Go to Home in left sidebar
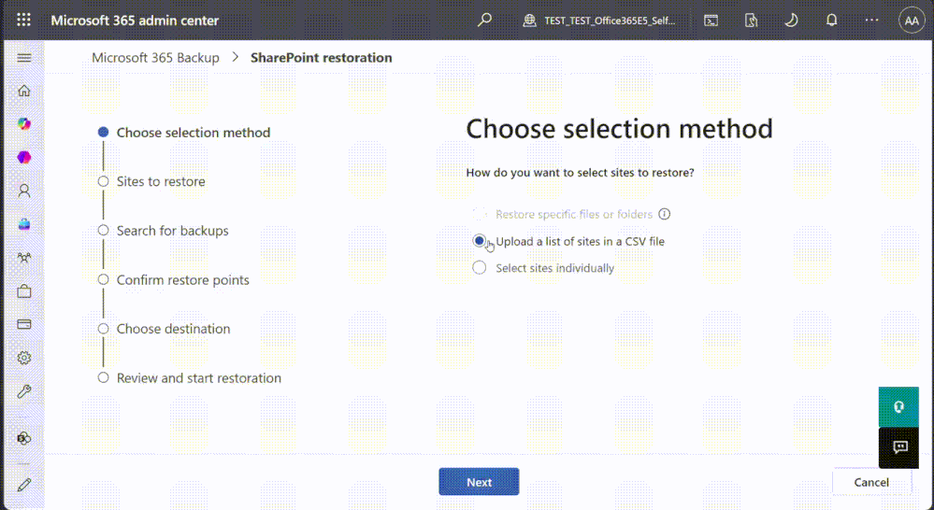The image size is (934, 510). (24, 91)
